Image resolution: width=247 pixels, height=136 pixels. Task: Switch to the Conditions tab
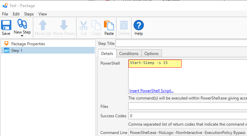(x=129, y=54)
